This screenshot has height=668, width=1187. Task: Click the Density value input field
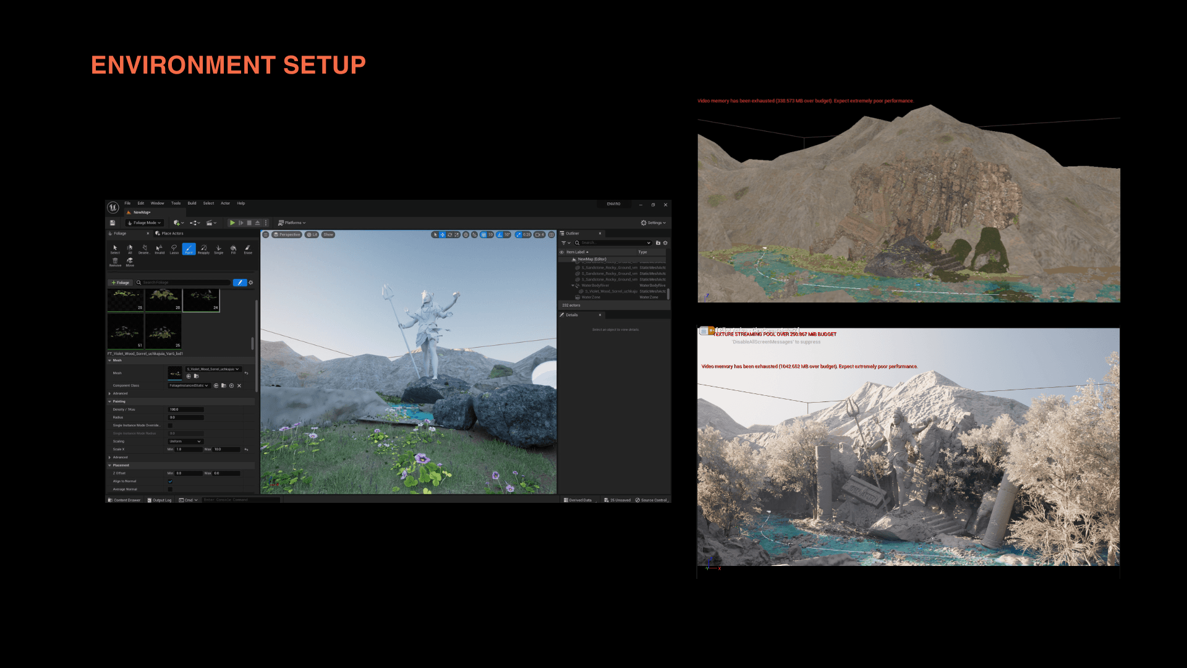pos(185,409)
